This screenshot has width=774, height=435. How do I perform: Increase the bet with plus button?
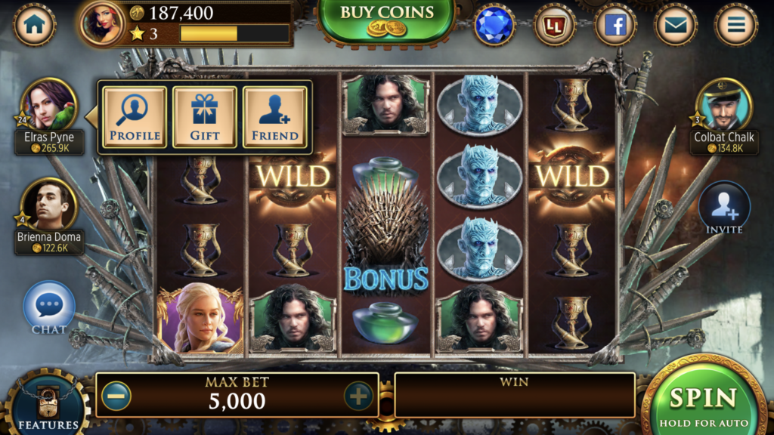pyautogui.click(x=358, y=396)
